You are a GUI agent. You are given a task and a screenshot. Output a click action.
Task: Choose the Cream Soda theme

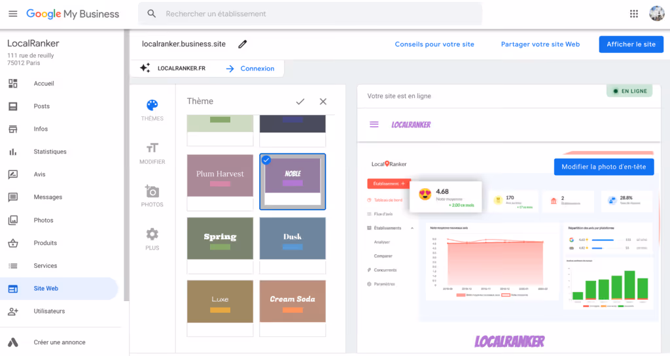click(292, 308)
